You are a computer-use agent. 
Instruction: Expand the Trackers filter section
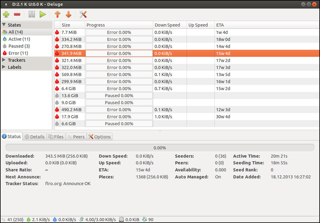tap(4, 60)
